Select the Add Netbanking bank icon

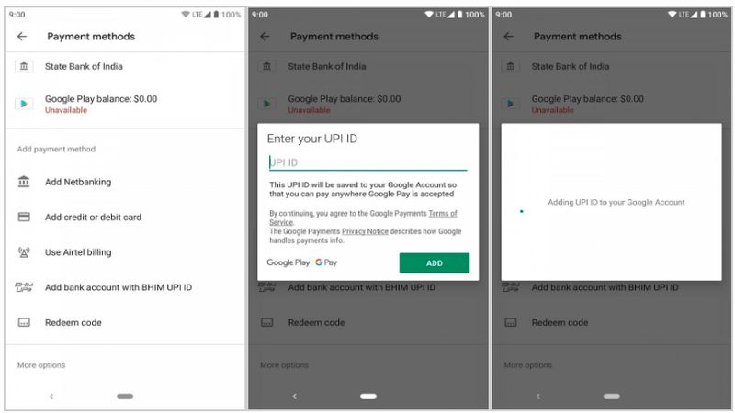tap(24, 181)
